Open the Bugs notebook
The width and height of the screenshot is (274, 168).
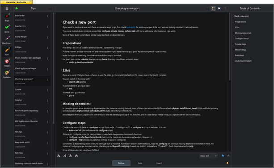coord(7,17)
